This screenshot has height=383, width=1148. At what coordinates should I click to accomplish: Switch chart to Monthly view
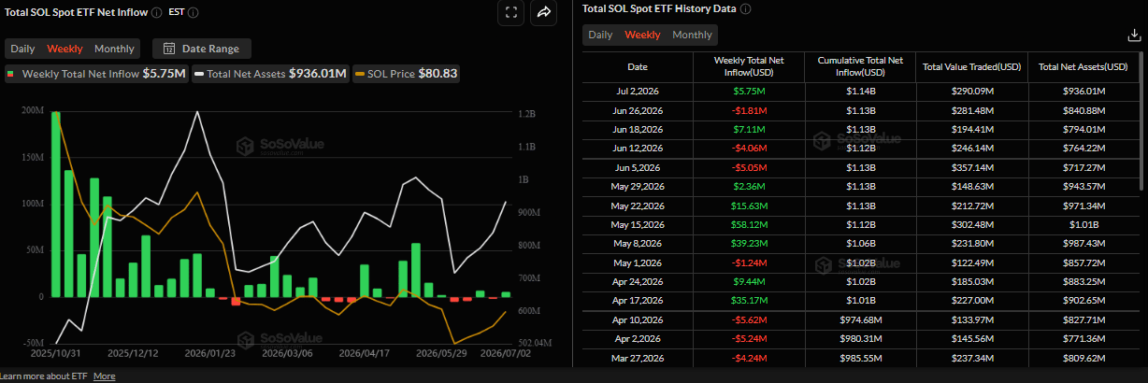click(114, 49)
